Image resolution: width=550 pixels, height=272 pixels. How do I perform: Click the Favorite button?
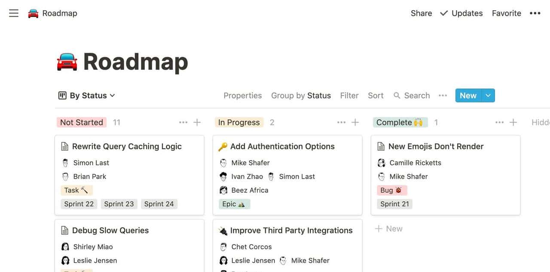pos(506,13)
